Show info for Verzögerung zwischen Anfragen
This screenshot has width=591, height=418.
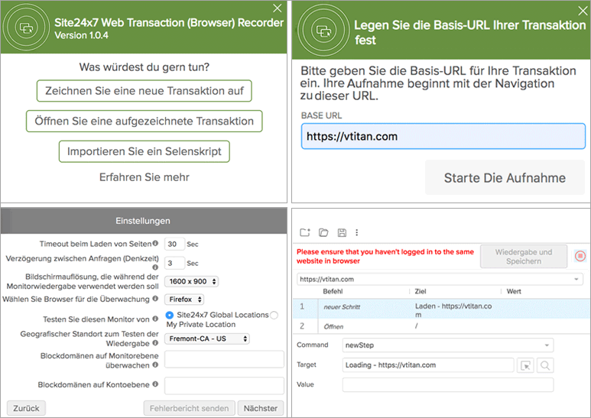155,267
